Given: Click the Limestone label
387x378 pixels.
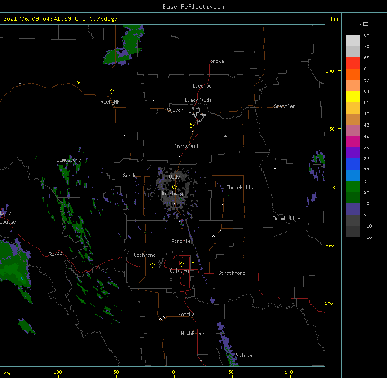Looking at the screenshot, I should pos(69,160).
